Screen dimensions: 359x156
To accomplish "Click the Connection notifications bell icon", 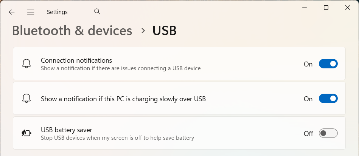I will pos(26,64).
